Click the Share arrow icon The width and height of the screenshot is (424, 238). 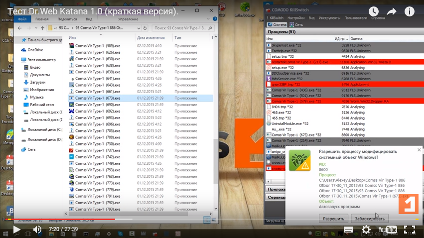(391, 11)
